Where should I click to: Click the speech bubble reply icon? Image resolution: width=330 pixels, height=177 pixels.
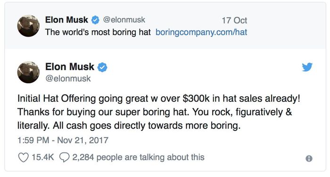click(x=65, y=157)
